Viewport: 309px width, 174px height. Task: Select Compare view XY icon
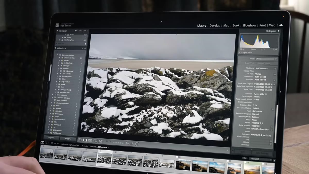coord(90,140)
